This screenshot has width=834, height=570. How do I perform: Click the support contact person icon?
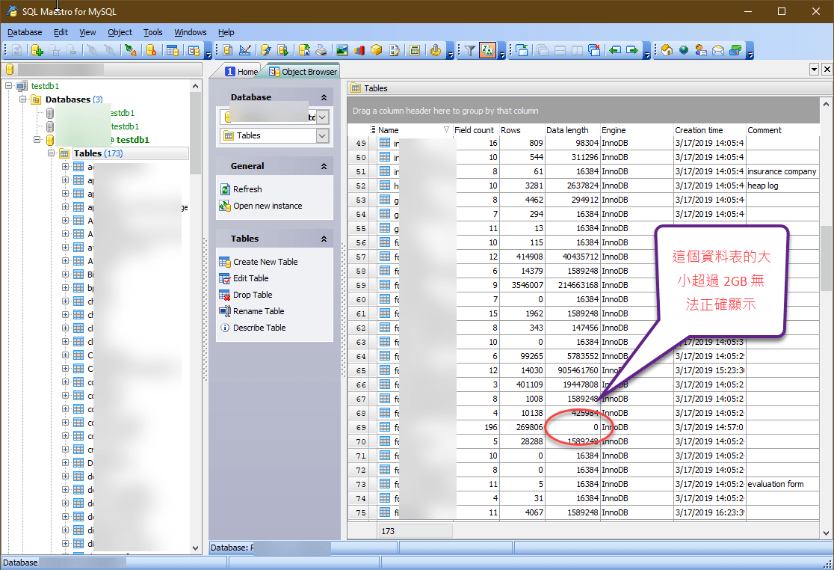coord(701,51)
